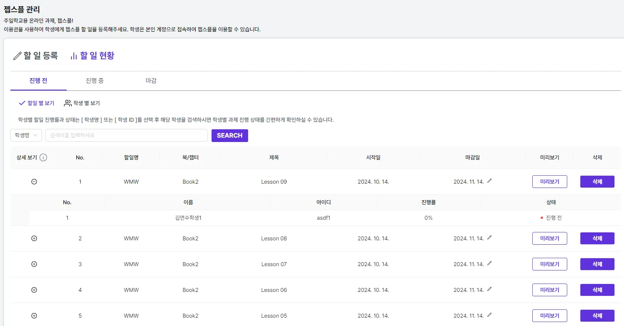This screenshot has height=326, width=624.
Task: Click the Lesson 06 title cell
Action: (274, 290)
